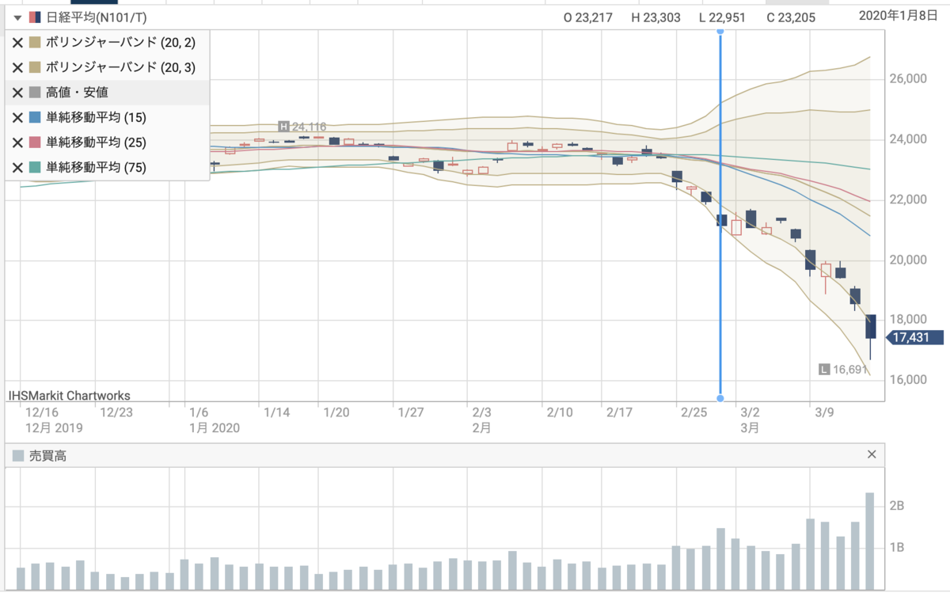Click the close value C 23,205
950x600 pixels.
tap(790, 17)
